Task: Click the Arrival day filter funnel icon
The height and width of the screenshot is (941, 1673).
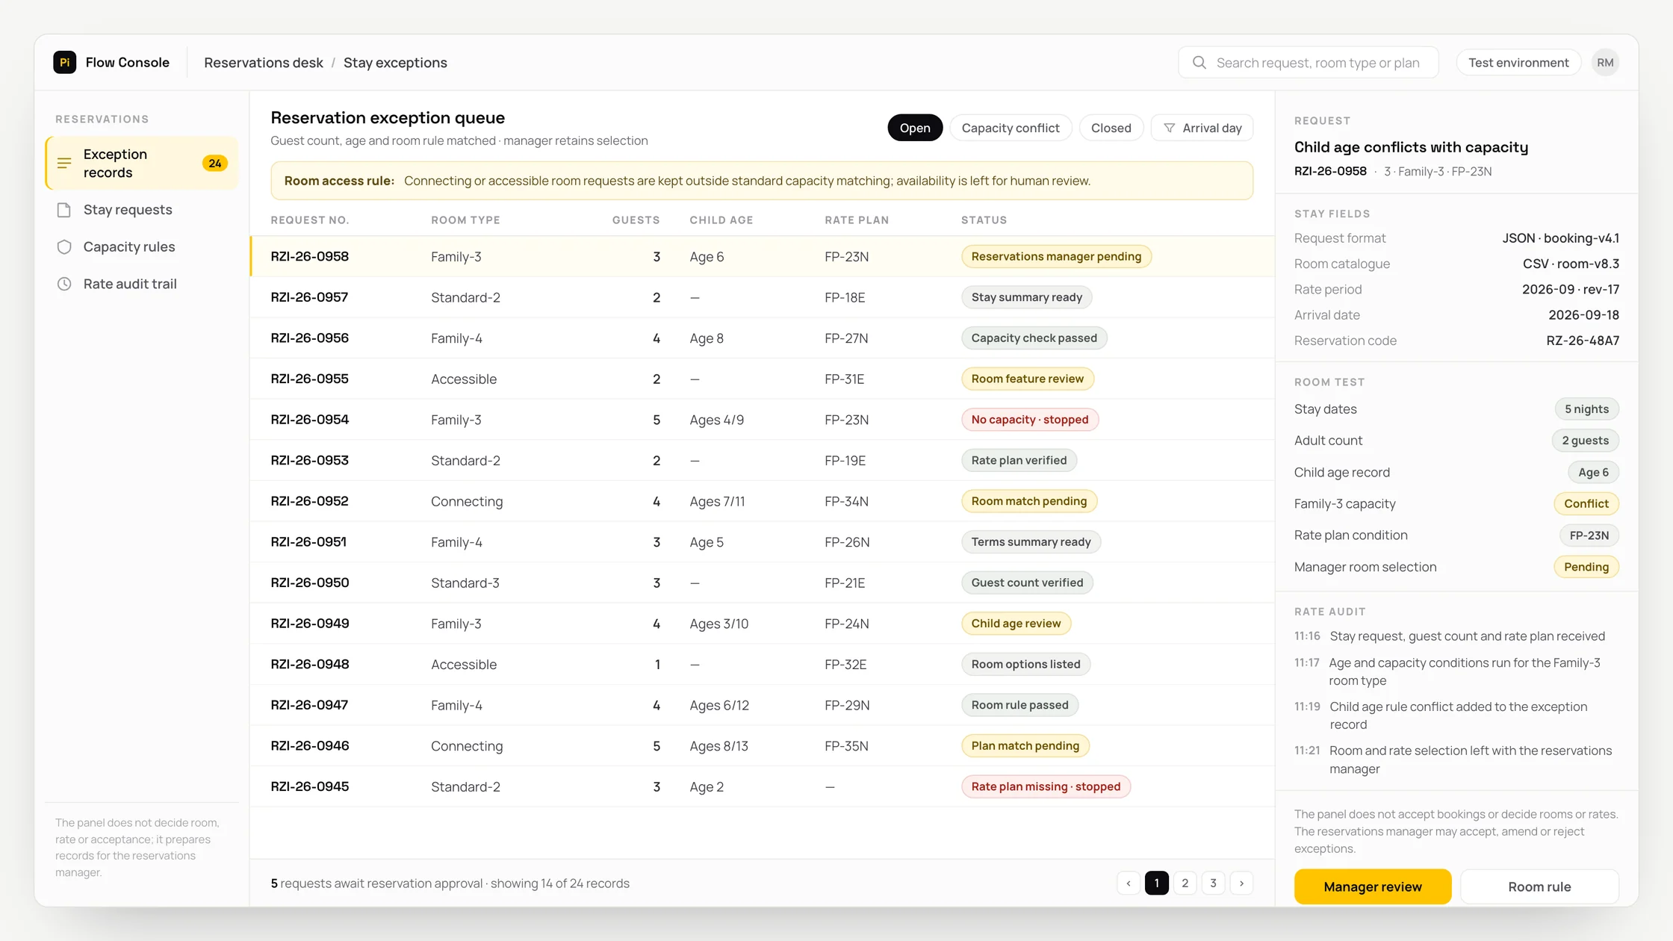Action: (x=1170, y=128)
